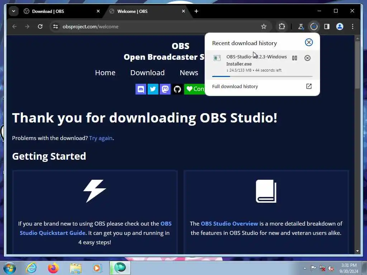Close the Recent download history popup
This screenshot has height=275, width=367.
coord(309,42)
